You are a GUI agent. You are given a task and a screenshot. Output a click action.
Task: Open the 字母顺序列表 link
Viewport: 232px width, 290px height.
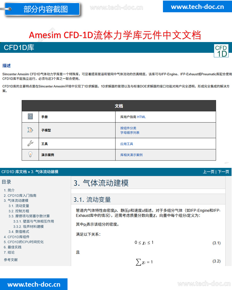pyautogui.click(x=130, y=133)
